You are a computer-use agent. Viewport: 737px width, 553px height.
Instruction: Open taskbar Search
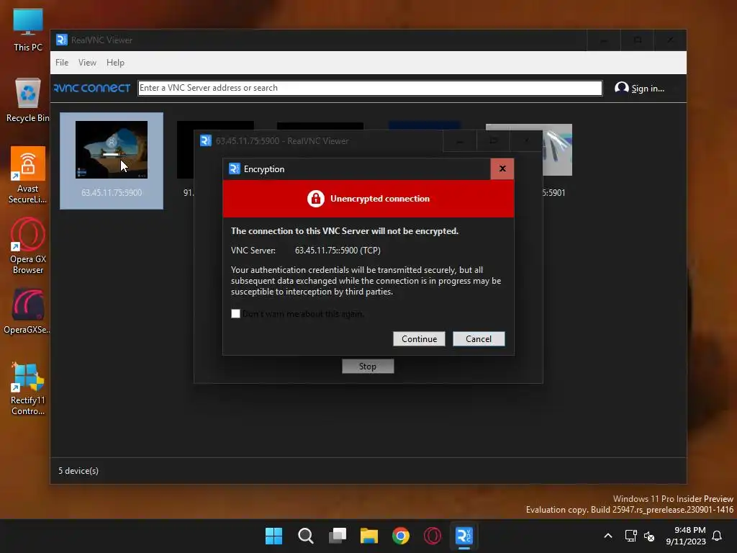pyautogui.click(x=305, y=536)
